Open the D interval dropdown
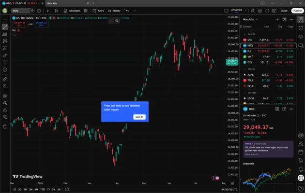This screenshot has width=305, height=193. 47,11
